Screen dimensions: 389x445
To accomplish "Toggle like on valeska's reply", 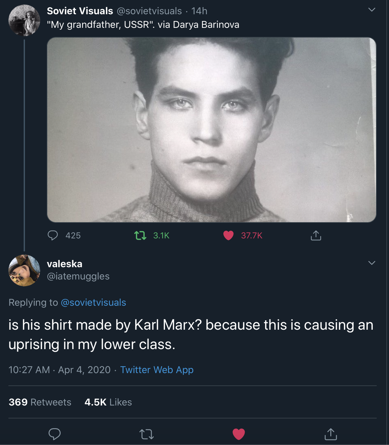I will [x=239, y=434].
